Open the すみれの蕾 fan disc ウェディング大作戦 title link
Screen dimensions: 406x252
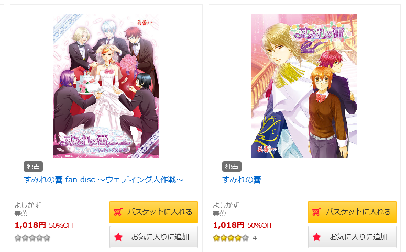(104, 179)
